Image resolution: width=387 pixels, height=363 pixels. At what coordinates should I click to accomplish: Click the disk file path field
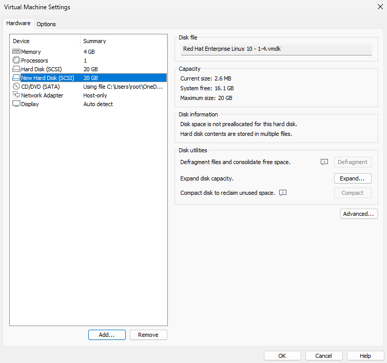[x=276, y=49]
